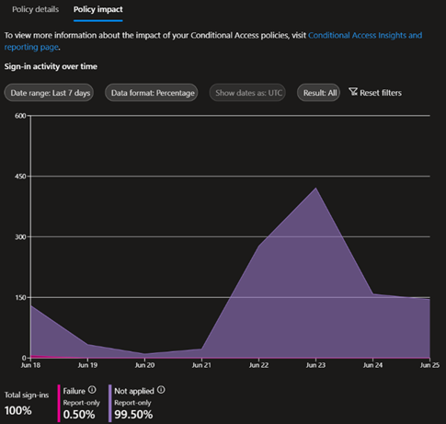Click the purple Not applied legend bar

[110, 403]
